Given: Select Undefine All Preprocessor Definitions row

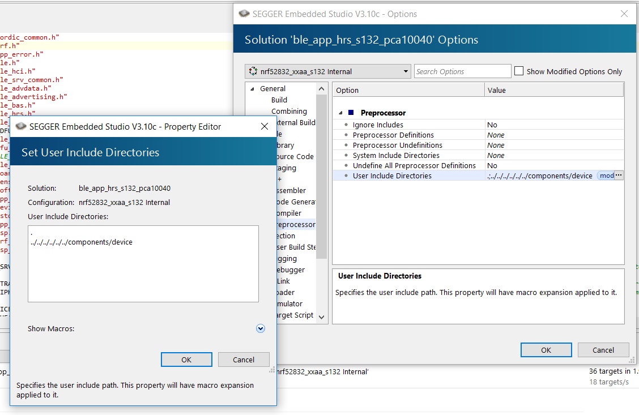Looking at the screenshot, I should pyautogui.click(x=478, y=165).
